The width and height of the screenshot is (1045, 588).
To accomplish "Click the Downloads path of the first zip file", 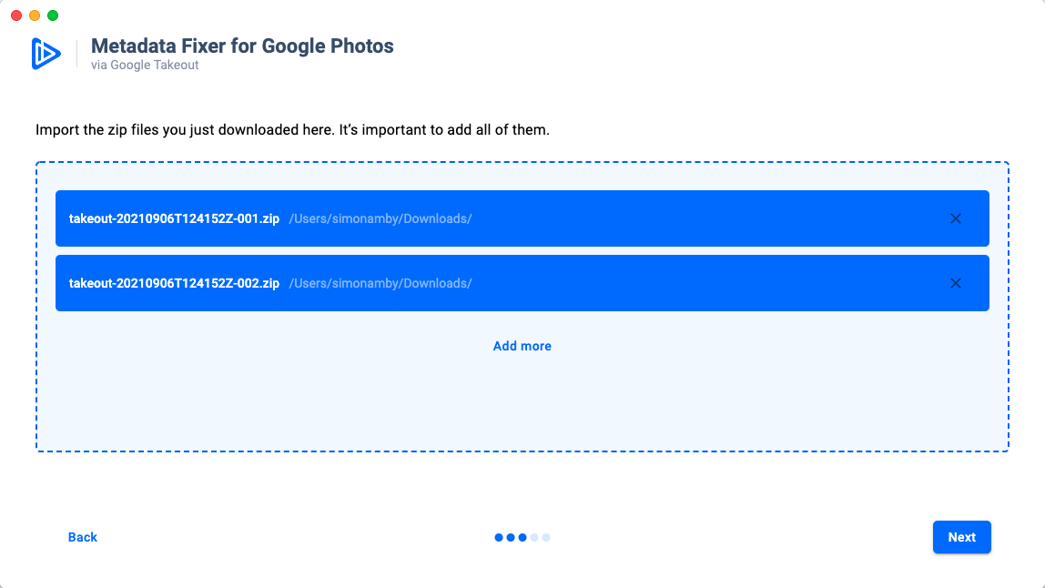I will pyautogui.click(x=380, y=218).
